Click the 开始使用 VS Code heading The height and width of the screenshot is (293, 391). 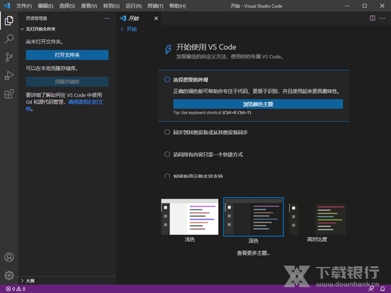206,47
